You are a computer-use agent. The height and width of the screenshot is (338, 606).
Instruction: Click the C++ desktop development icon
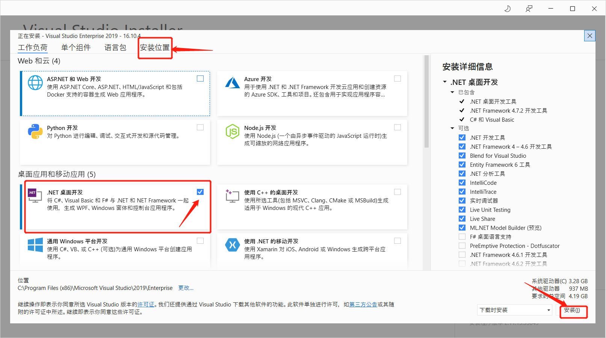(x=232, y=196)
